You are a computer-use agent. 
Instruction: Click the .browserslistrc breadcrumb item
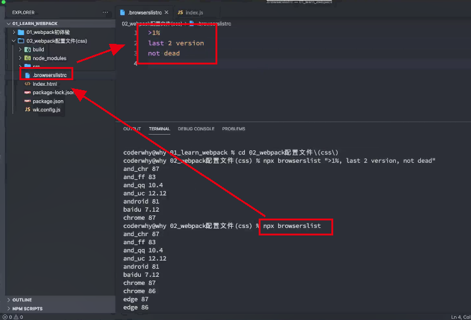coord(210,23)
